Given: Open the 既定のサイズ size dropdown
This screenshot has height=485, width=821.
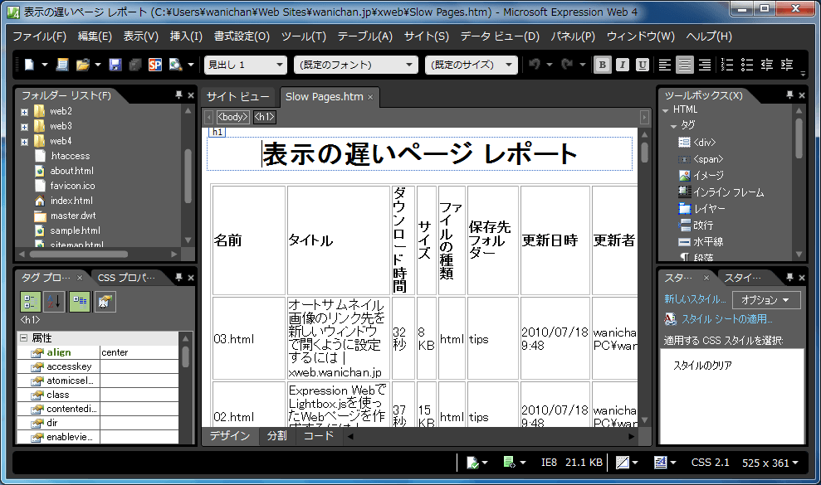Looking at the screenshot, I should 509,65.
